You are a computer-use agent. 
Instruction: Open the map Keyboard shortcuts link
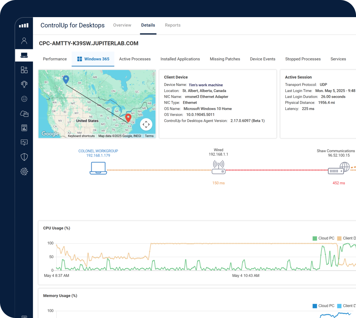coord(81,136)
